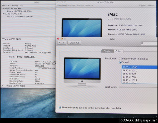Screen dimensions: 158x123
Task: Click the Show All button
Action: tap(74, 43)
